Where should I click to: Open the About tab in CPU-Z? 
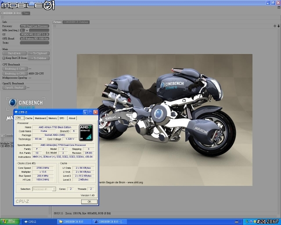(x=72, y=118)
